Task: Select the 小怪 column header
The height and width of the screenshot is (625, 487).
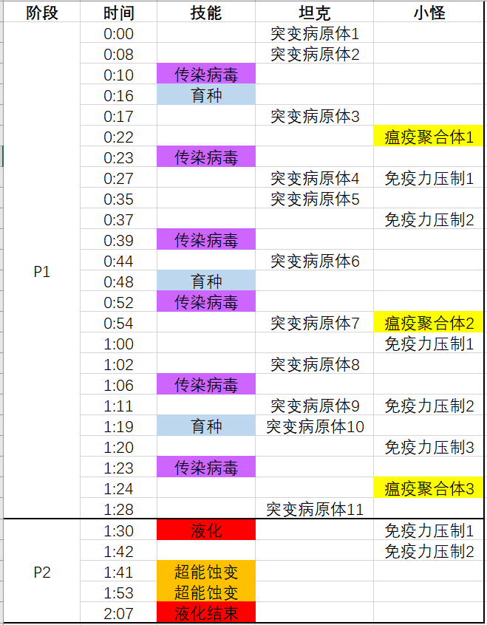Action: (429, 13)
